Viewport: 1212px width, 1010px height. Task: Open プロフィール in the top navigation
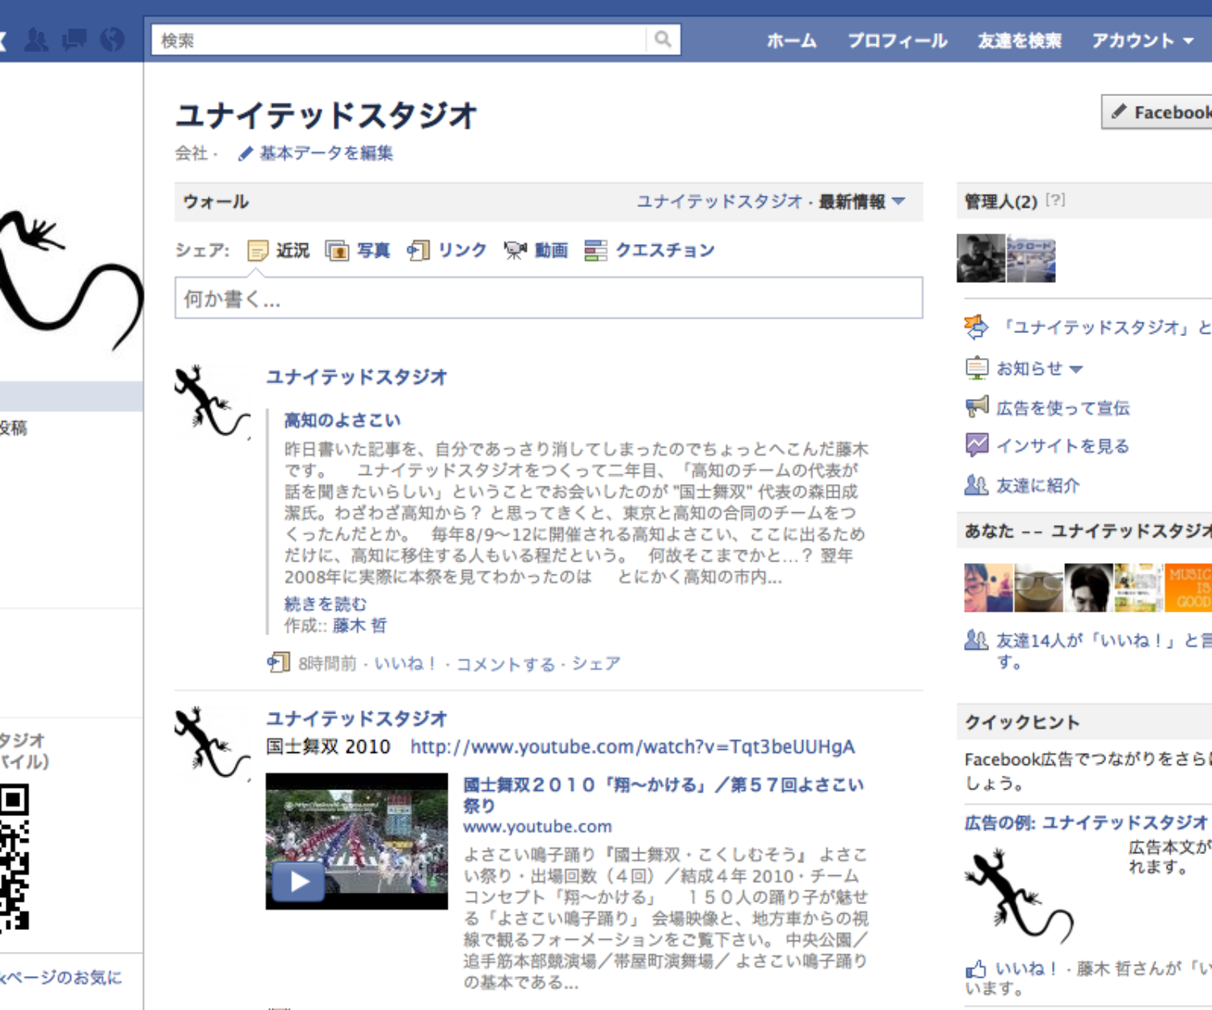coord(897,40)
